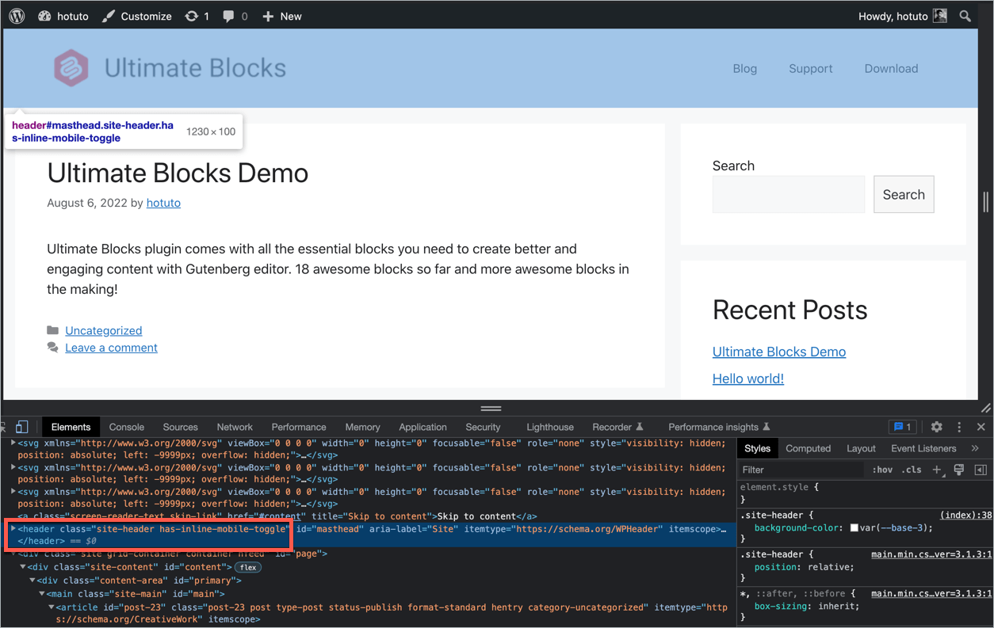Click the WordPress logo in the admin bar
This screenshot has width=994, height=628.
[x=16, y=16]
